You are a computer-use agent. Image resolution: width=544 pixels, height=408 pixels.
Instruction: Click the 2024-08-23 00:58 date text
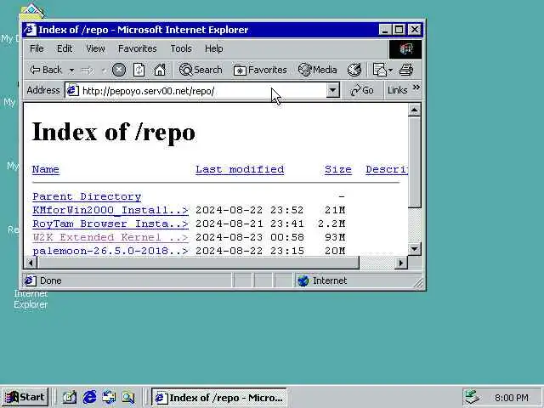click(x=249, y=237)
